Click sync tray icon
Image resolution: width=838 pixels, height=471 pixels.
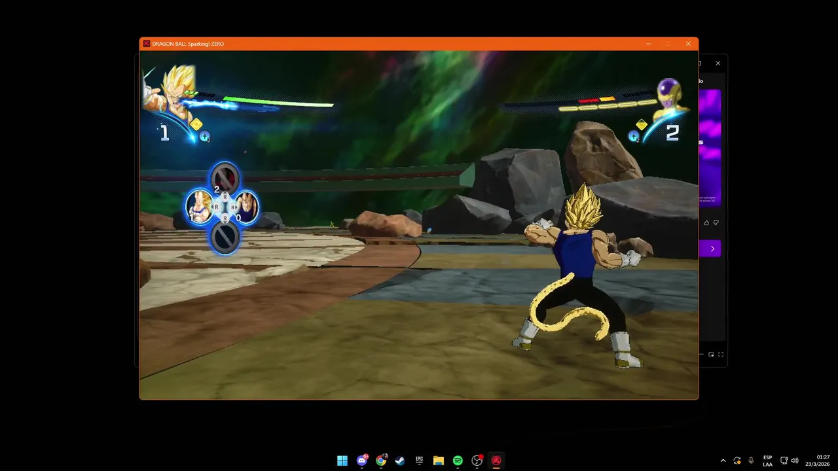point(737,461)
